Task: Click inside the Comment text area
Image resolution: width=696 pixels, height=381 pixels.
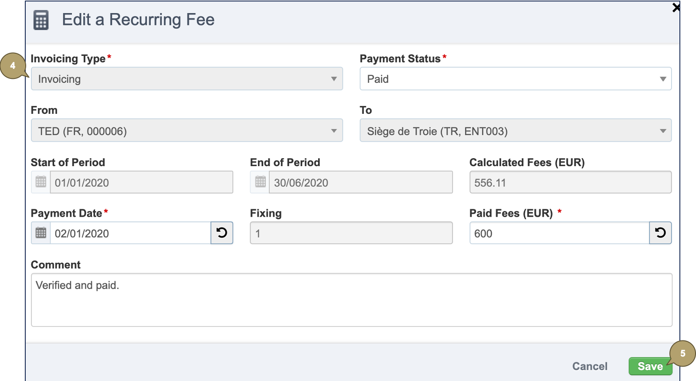Action: [351, 300]
